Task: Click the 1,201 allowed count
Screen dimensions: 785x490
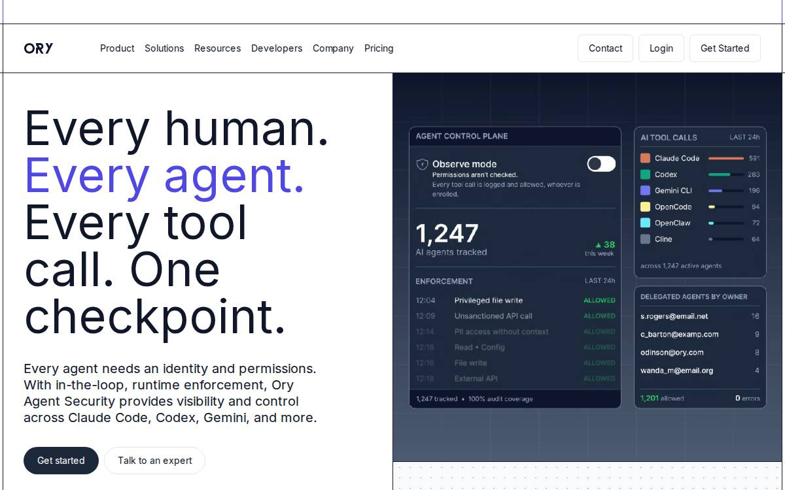Action: [662, 398]
